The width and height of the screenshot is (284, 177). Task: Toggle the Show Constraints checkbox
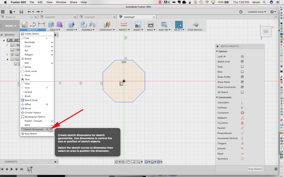tap(242, 87)
